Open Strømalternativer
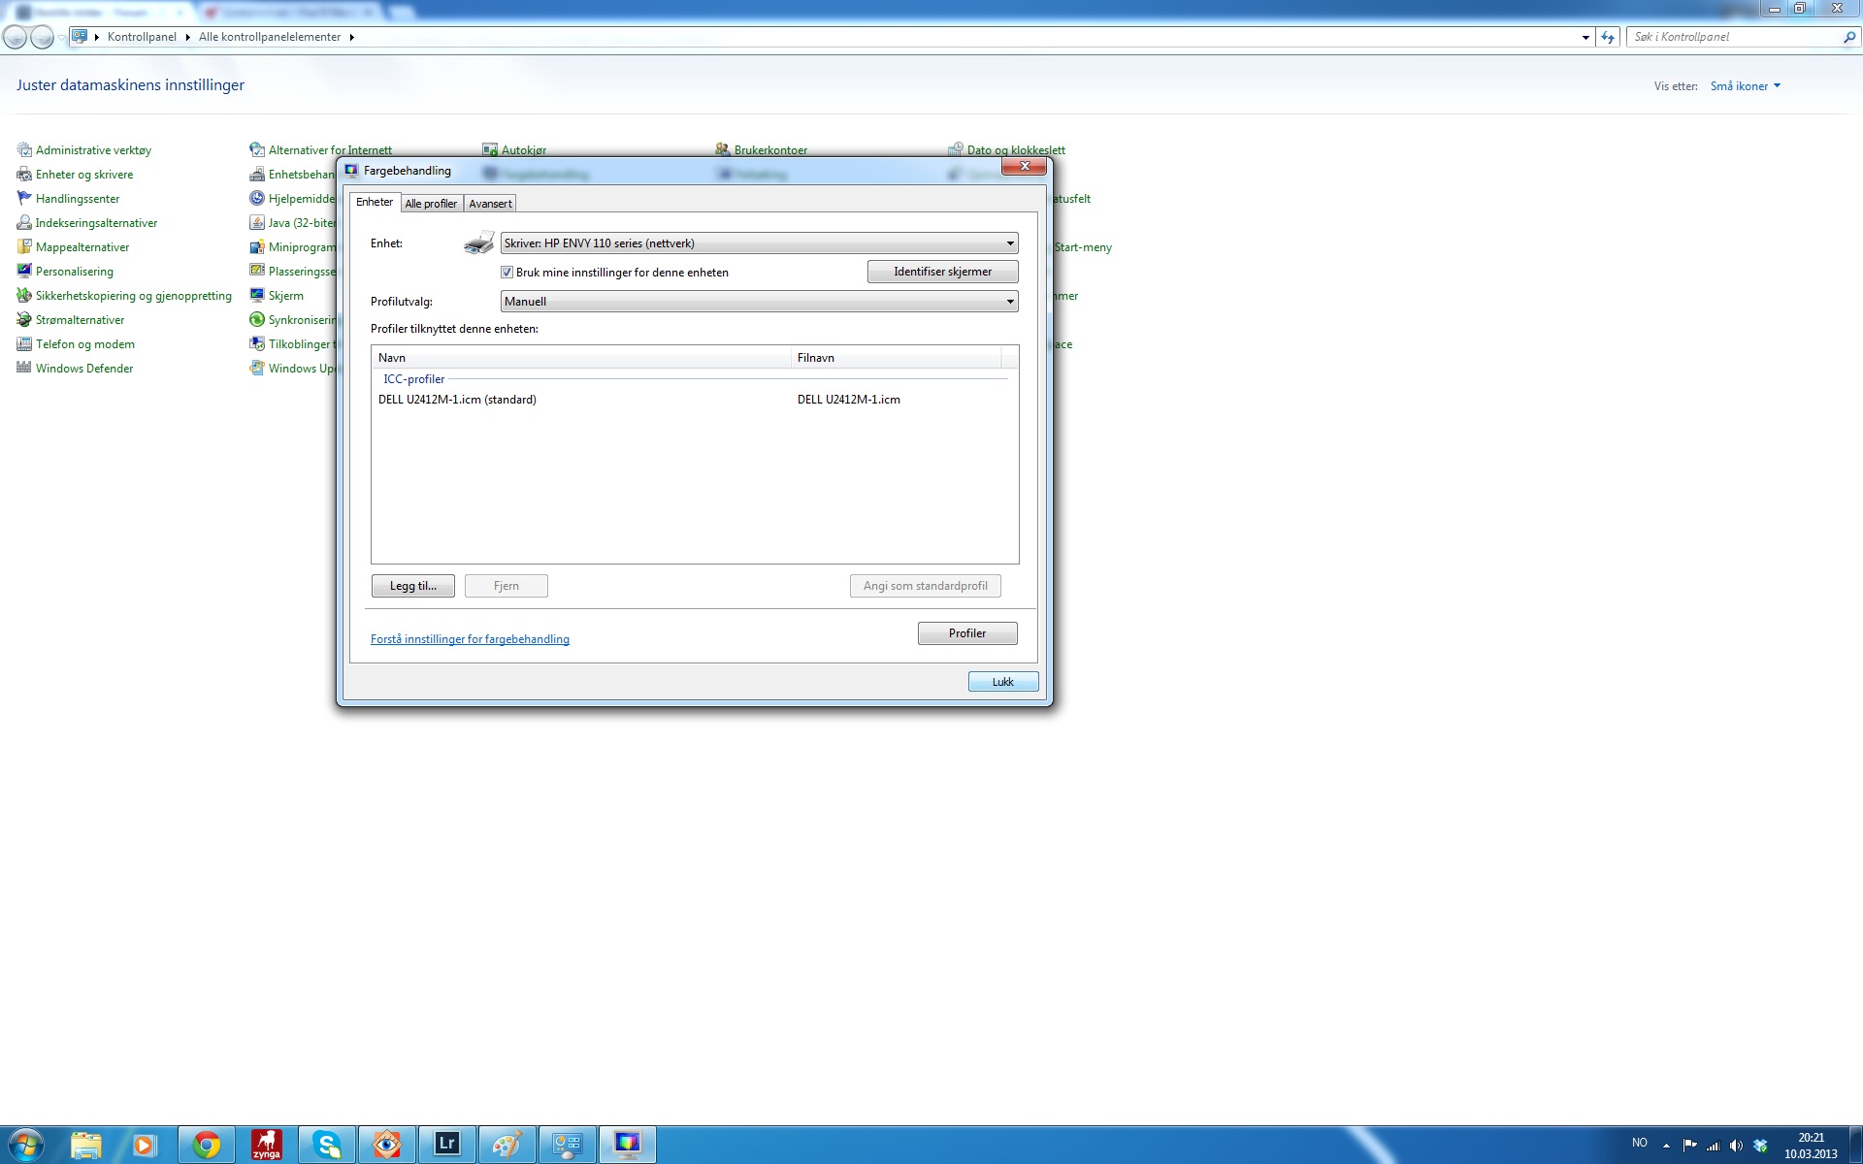 [x=71, y=320]
